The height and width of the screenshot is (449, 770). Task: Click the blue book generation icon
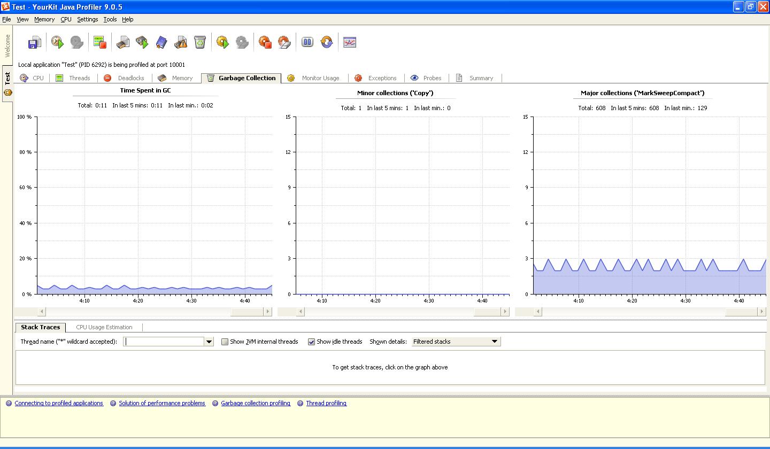click(161, 42)
